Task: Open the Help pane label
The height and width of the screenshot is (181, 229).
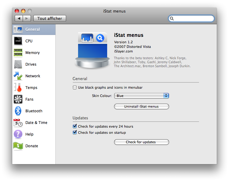Action: [x=29, y=134]
